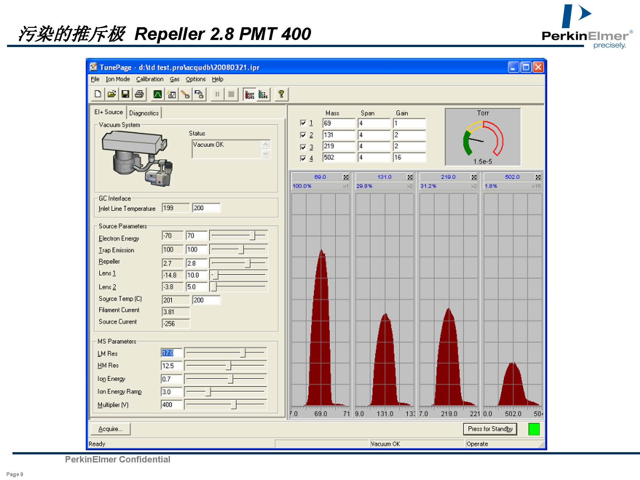Click Status box scroll up arrow
The image size is (640, 480).
click(265, 145)
